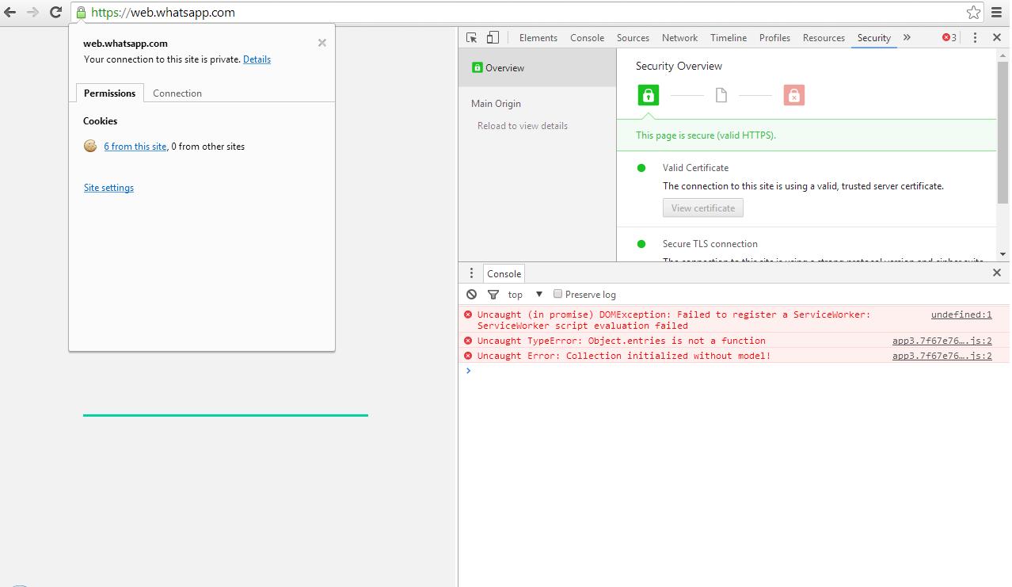1012x587 pixels.
Task: Click the green padlock in address bar
Action: [81, 12]
